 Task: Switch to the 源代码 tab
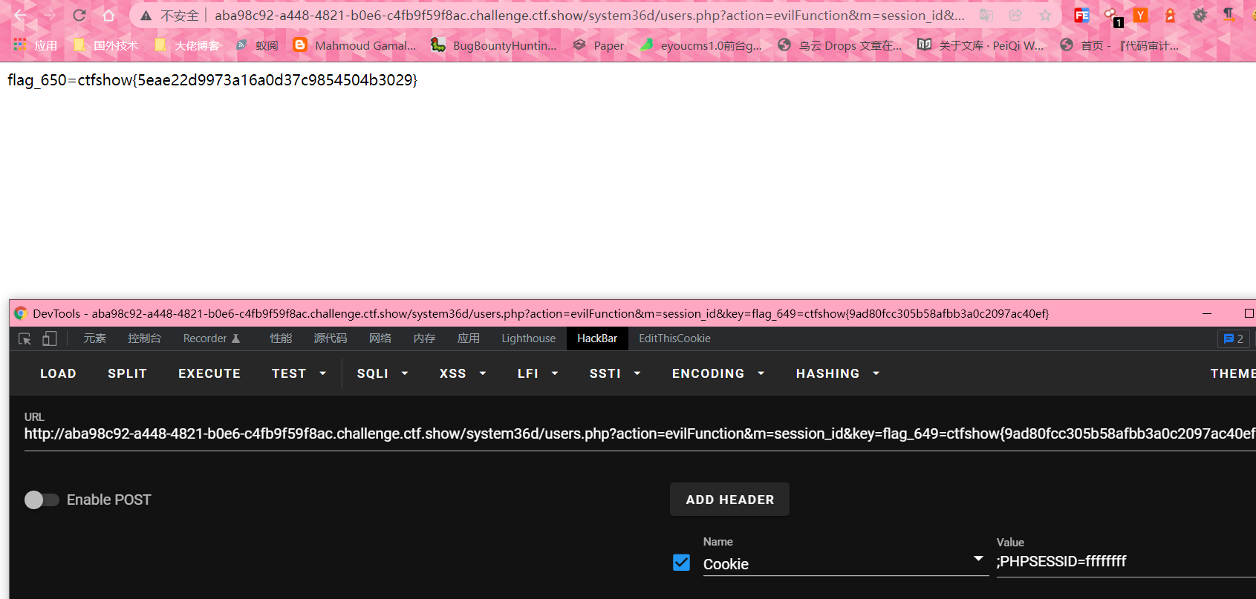[331, 338]
